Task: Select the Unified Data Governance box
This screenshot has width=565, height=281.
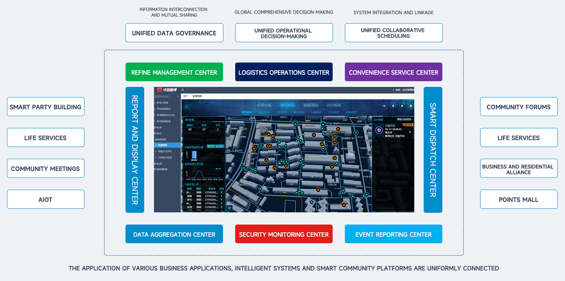Action: [x=174, y=33]
